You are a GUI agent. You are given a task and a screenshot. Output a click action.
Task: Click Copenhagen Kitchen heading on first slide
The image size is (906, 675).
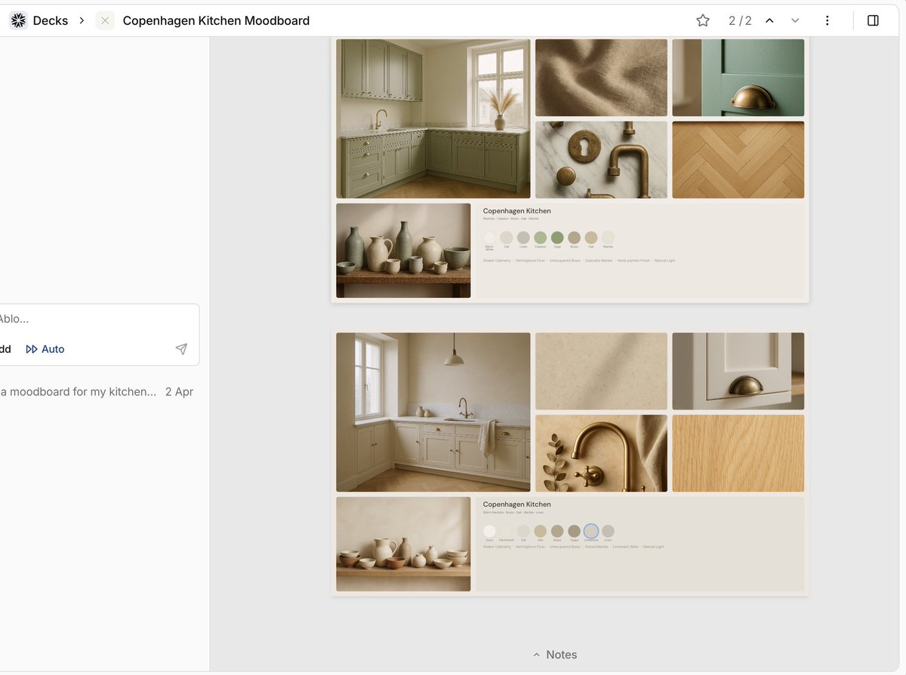[x=517, y=211]
